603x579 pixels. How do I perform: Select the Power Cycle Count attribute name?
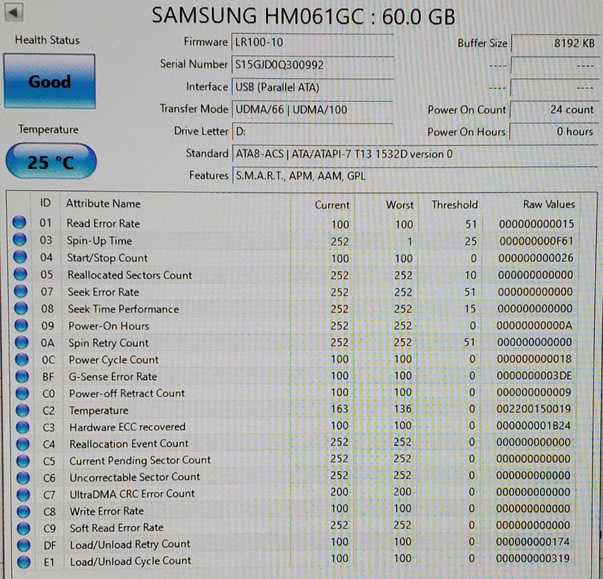coord(114,360)
